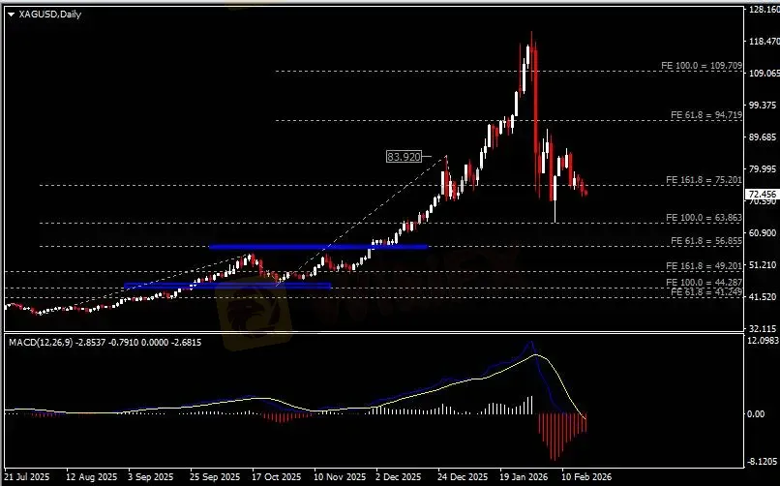Click the FE 61.8 = 94.719 label
Image resolution: width=780 pixels, height=486 pixels.
point(706,115)
